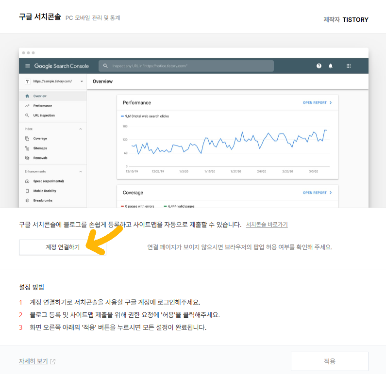This screenshot has height=374, width=386.
Task: Click the 6,444 valid pages legend
Action: point(179,206)
